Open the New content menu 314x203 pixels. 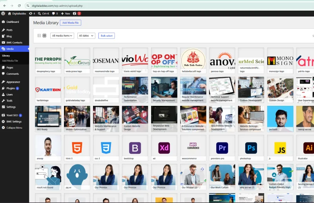(66, 13)
